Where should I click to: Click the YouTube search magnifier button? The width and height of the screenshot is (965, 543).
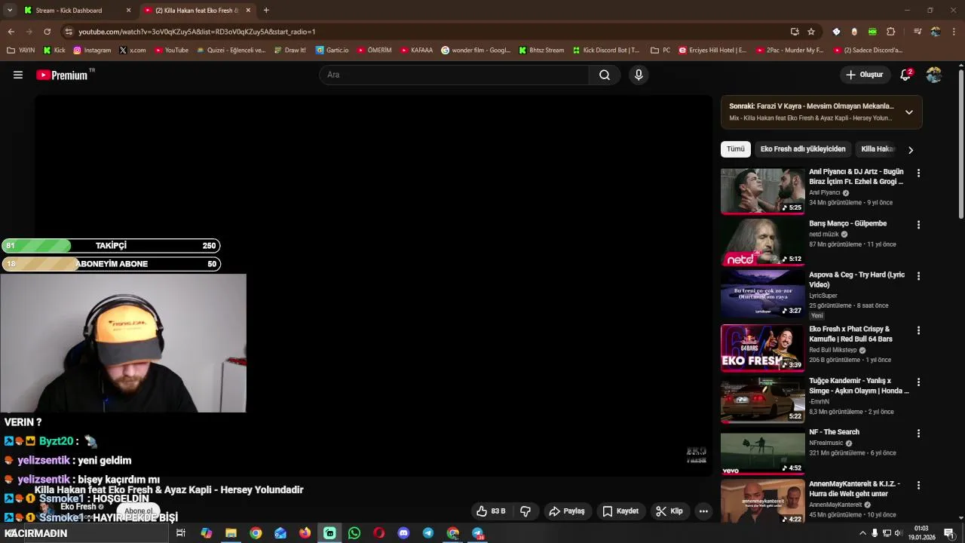tap(605, 75)
